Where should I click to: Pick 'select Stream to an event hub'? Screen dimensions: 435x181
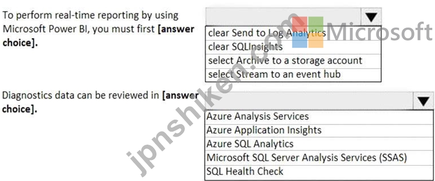[x=293, y=75]
